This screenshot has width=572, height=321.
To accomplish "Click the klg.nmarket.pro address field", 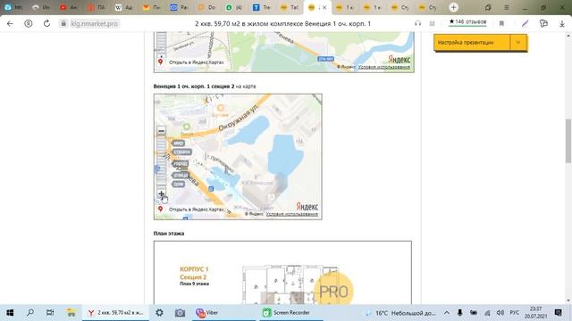I will [94, 24].
